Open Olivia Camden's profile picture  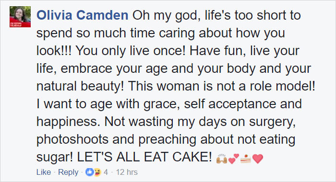pos(20,17)
